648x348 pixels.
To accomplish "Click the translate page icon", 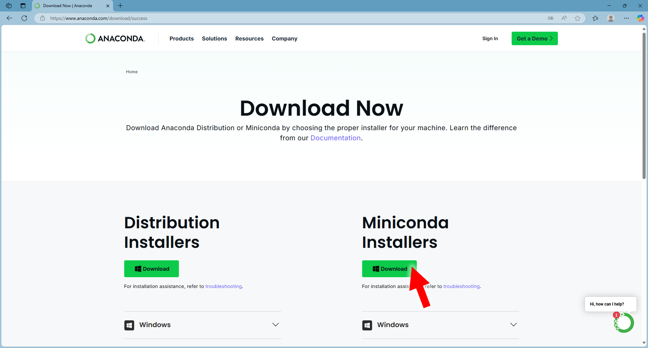I will click(550, 18).
